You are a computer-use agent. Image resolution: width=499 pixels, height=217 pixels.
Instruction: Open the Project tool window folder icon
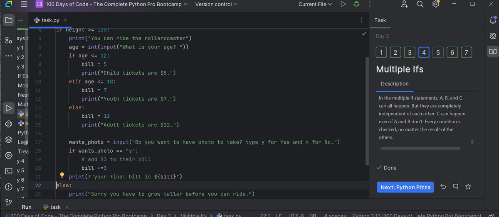point(8,20)
